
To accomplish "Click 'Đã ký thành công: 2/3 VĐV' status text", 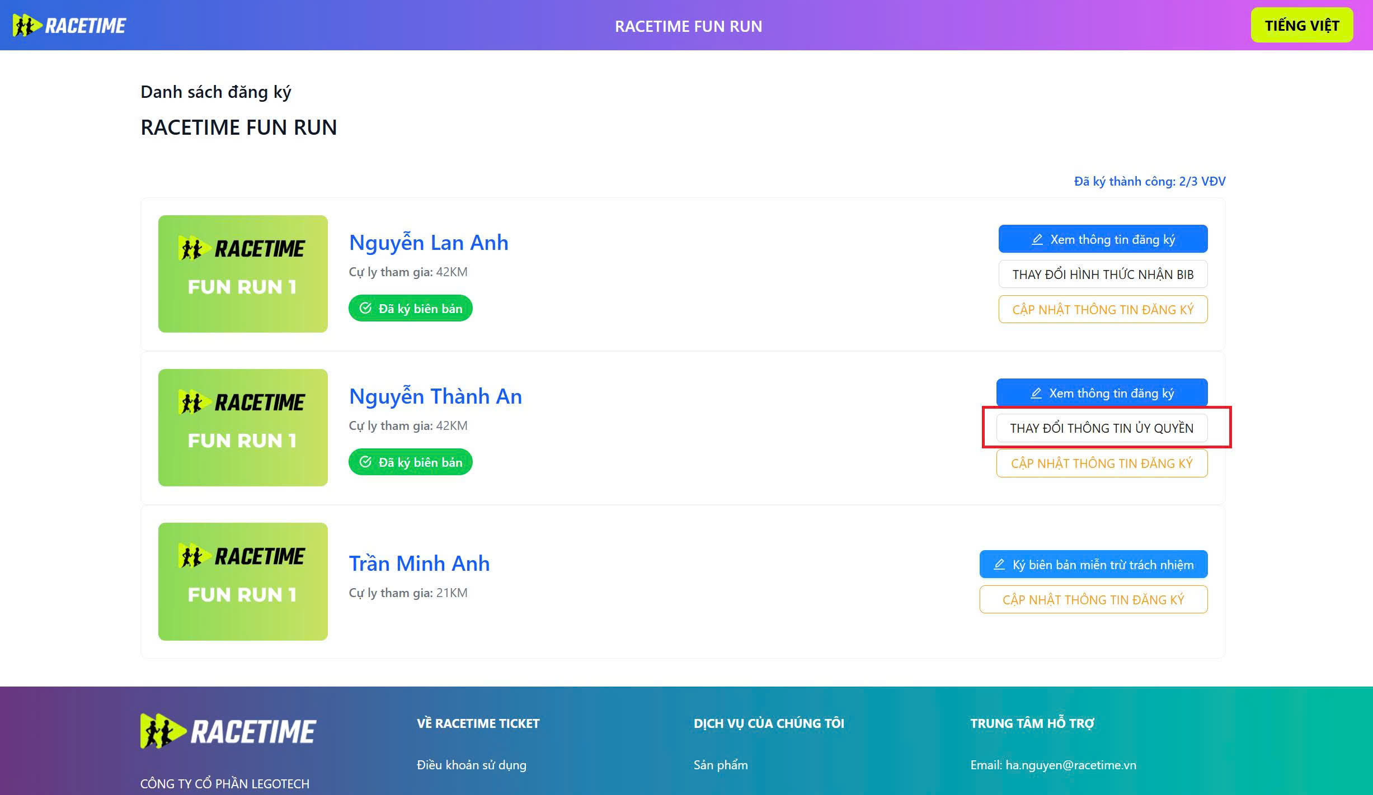I will coord(1150,181).
